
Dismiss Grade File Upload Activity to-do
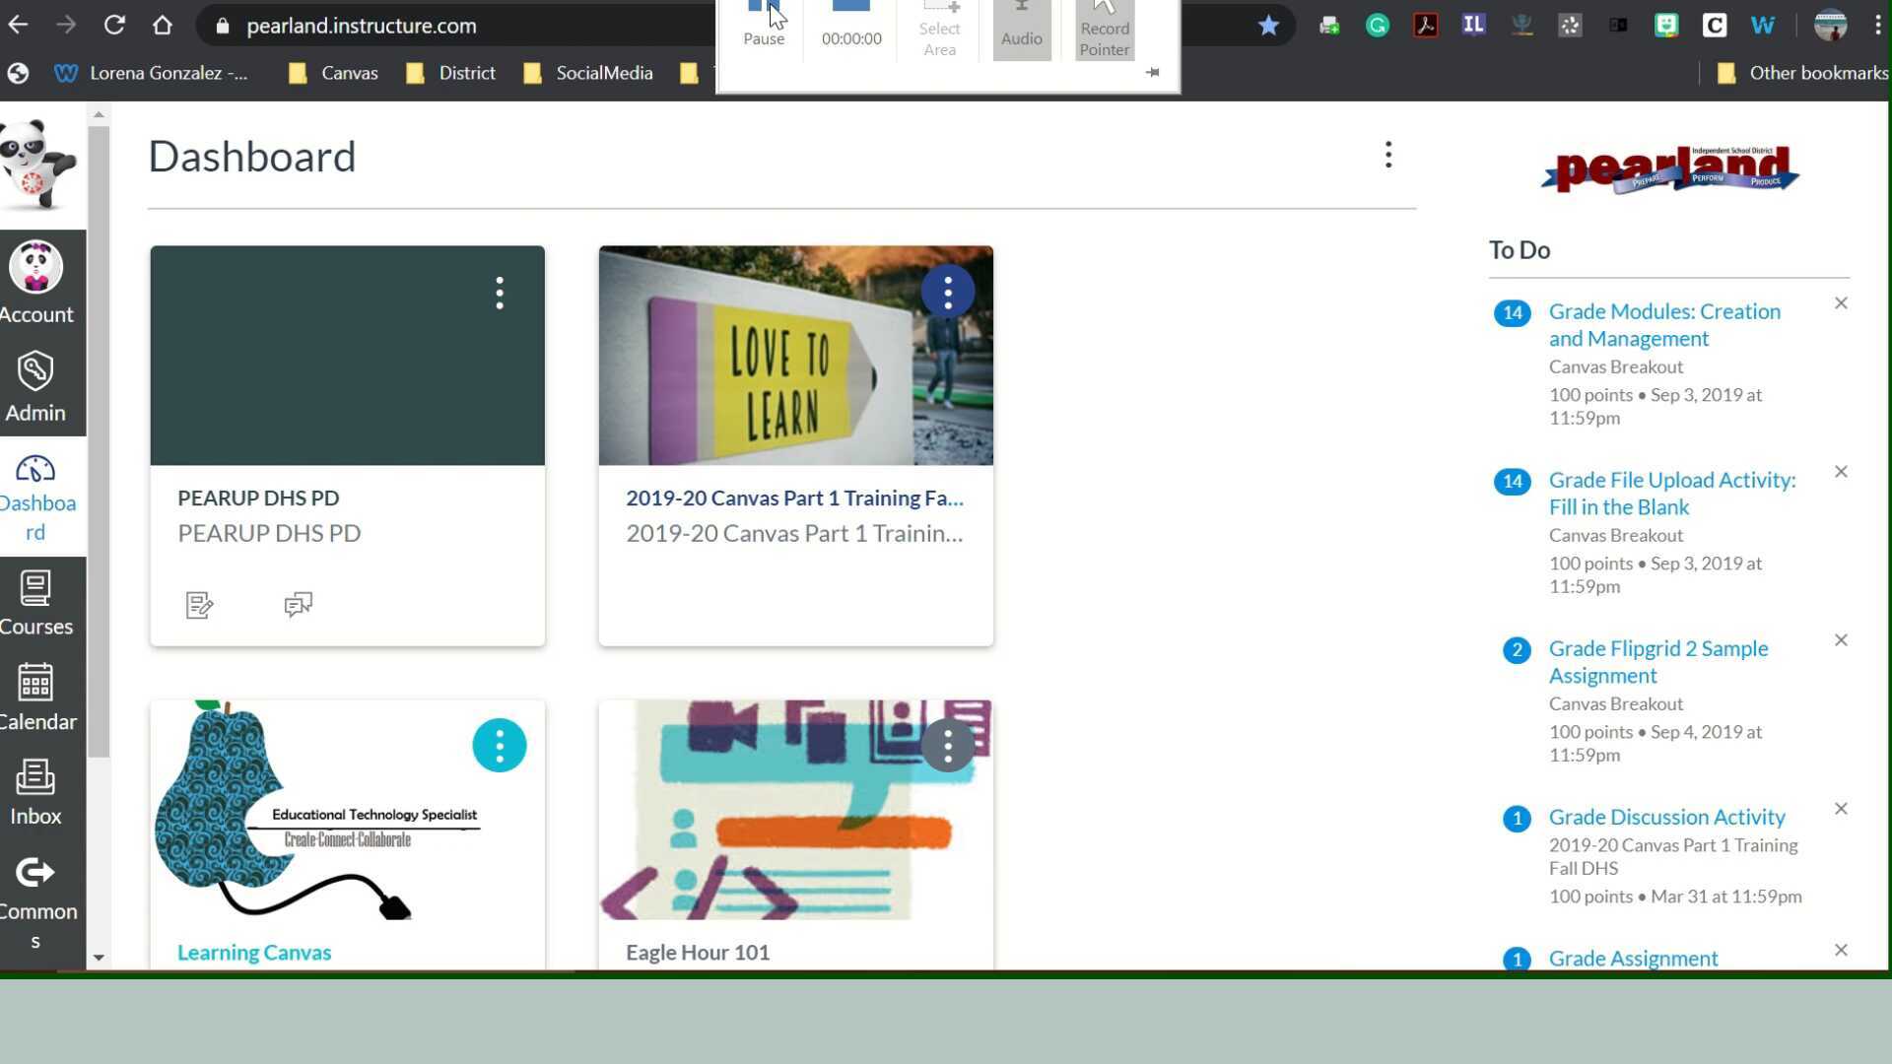(1841, 472)
